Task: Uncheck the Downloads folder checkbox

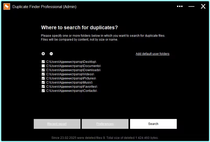Action: [x=43, y=70]
